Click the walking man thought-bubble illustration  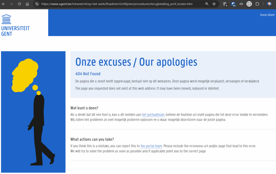point(33,112)
